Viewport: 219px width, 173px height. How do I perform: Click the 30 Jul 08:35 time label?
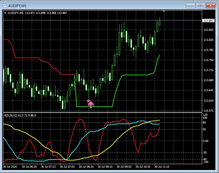[86, 167]
